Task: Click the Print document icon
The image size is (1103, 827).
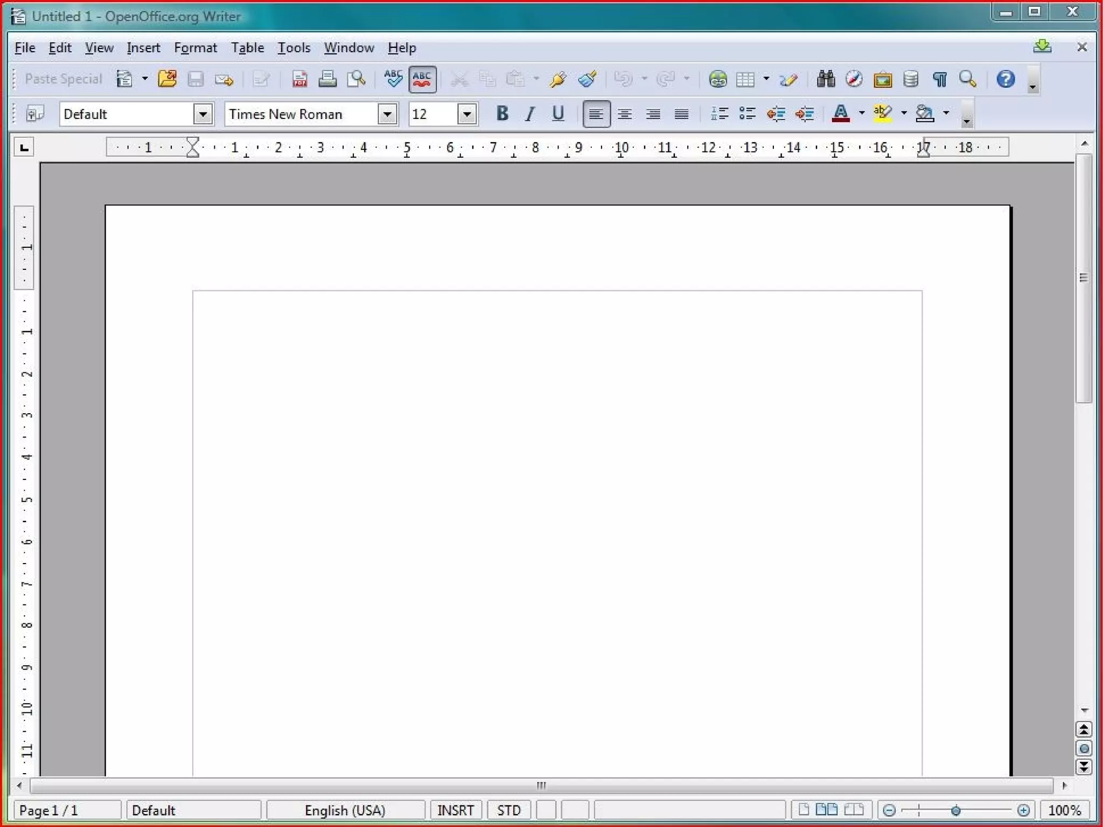Action: pyautogui.click(x=327, y=80)
